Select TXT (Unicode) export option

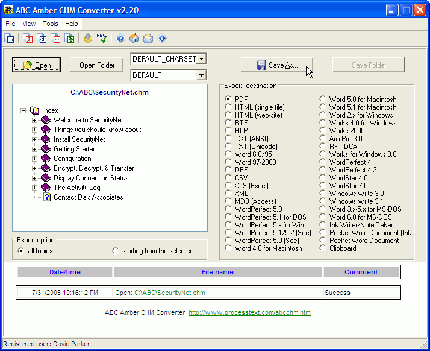click(228, 146)
